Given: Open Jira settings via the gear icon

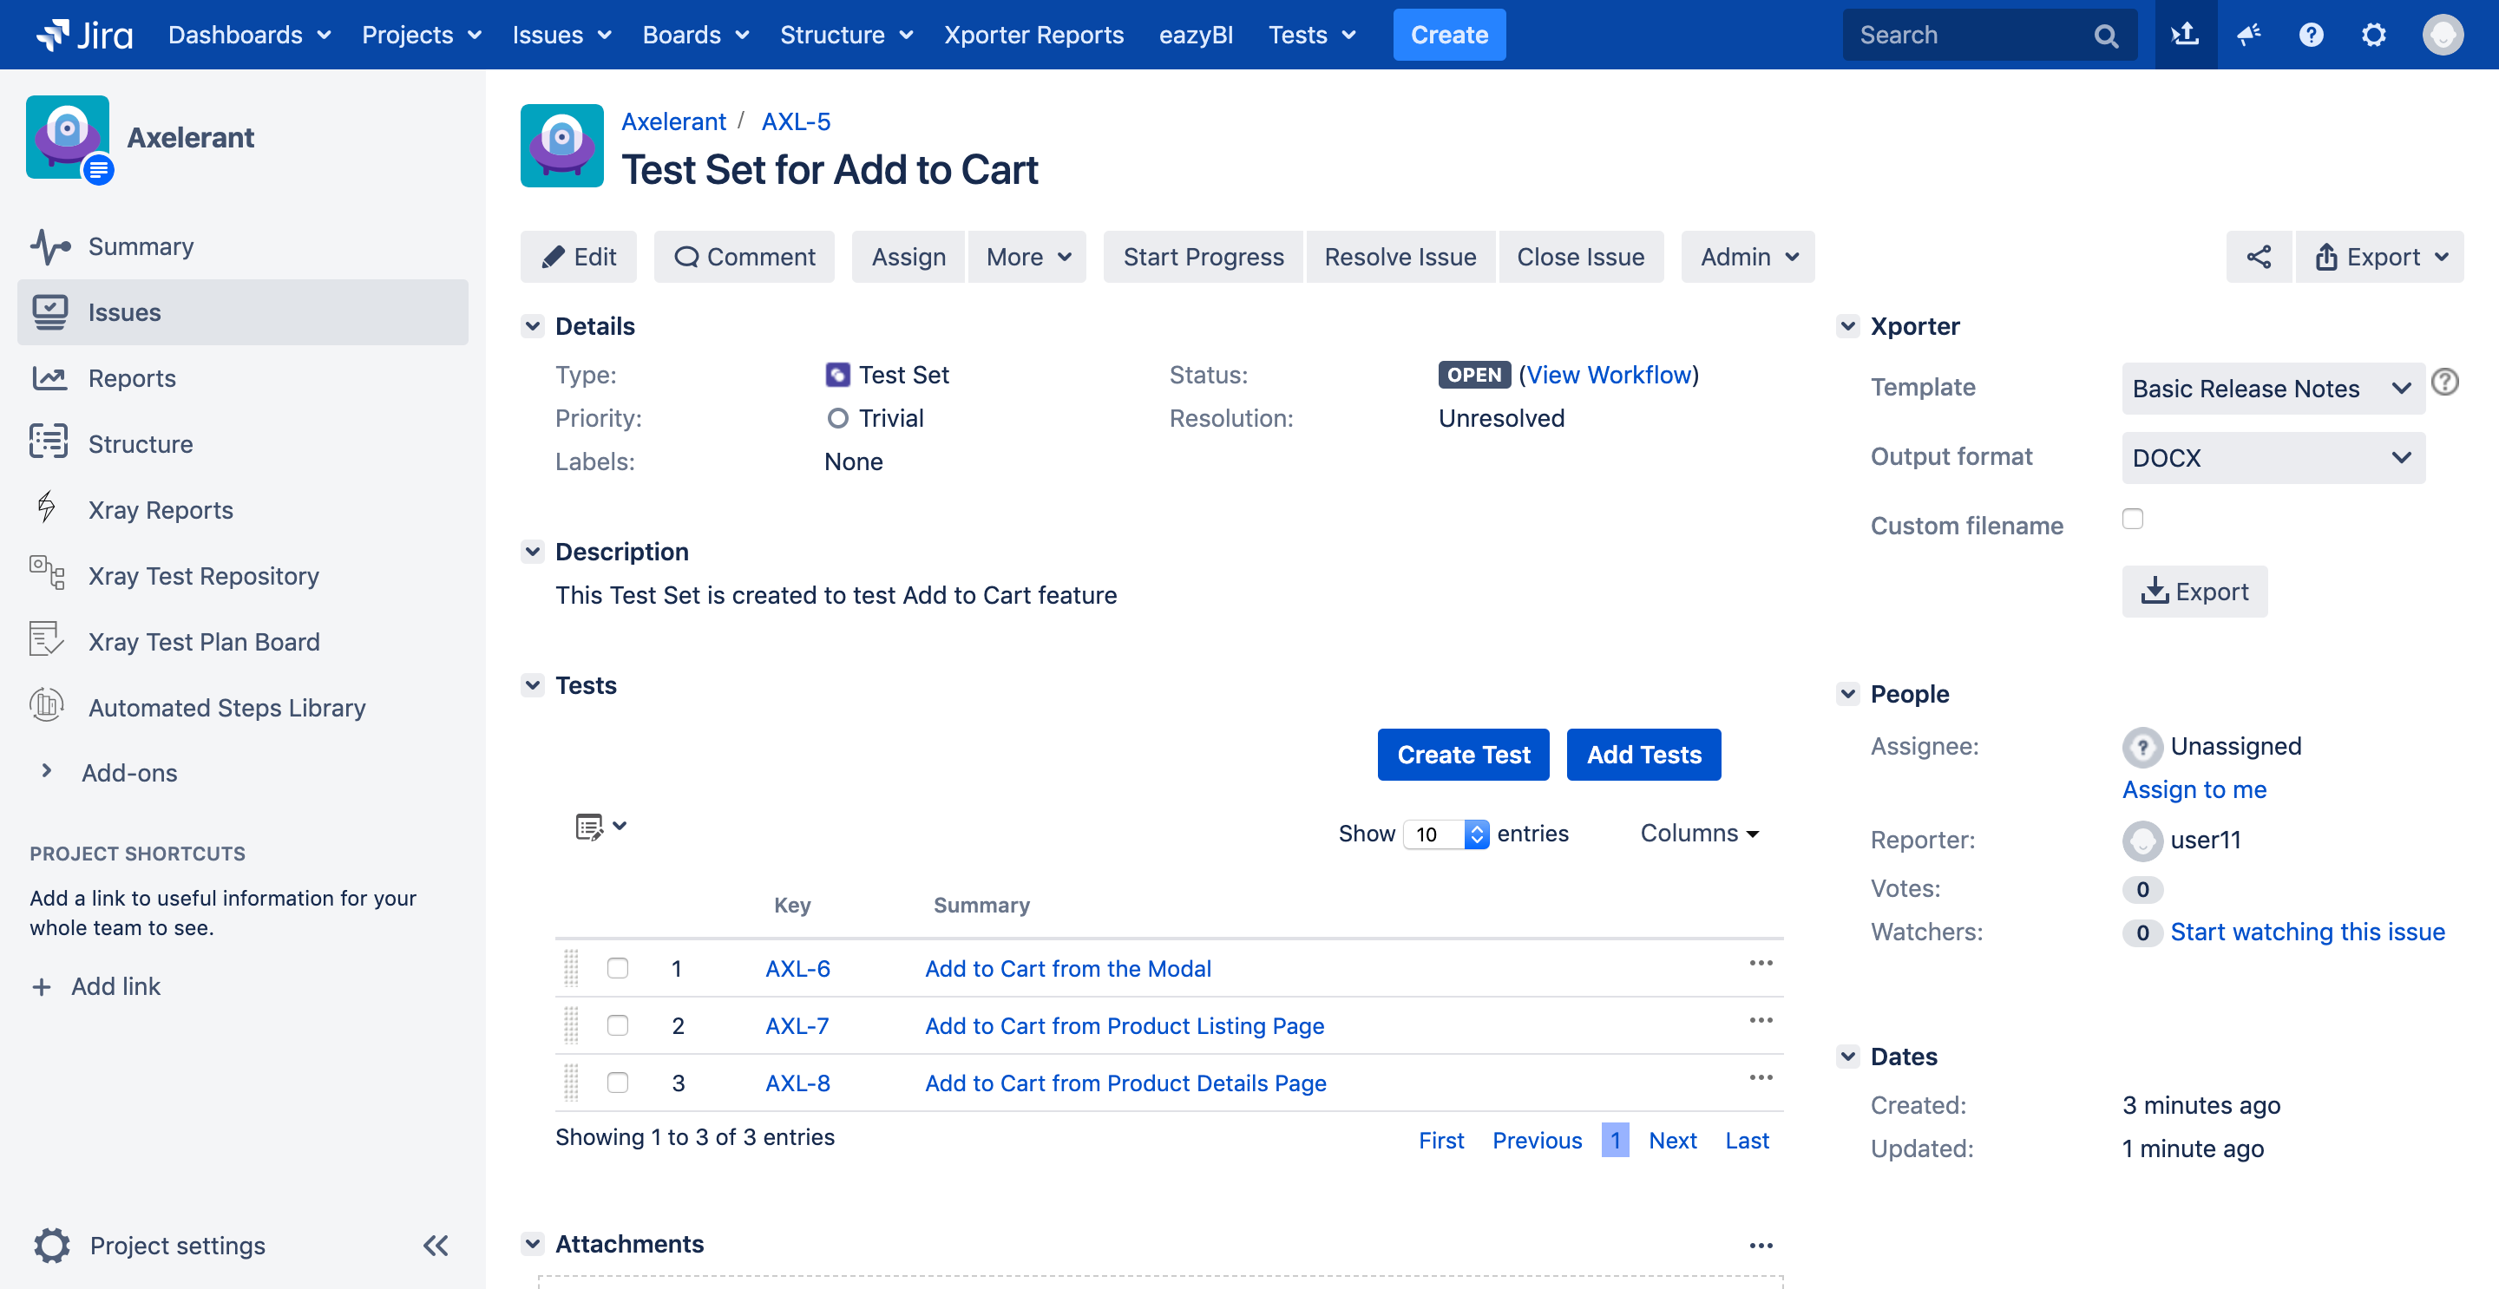Looking at the screenshot, I should click(x=2374, y=34).
